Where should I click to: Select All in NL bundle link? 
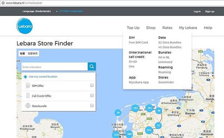point(164,57)
